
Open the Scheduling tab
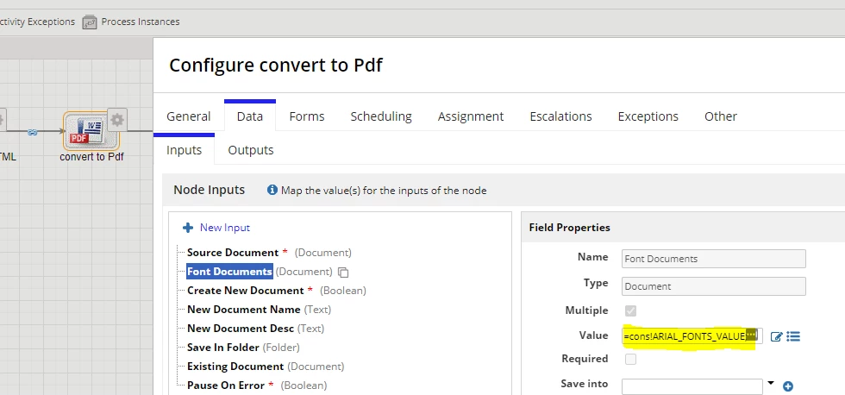381,116
